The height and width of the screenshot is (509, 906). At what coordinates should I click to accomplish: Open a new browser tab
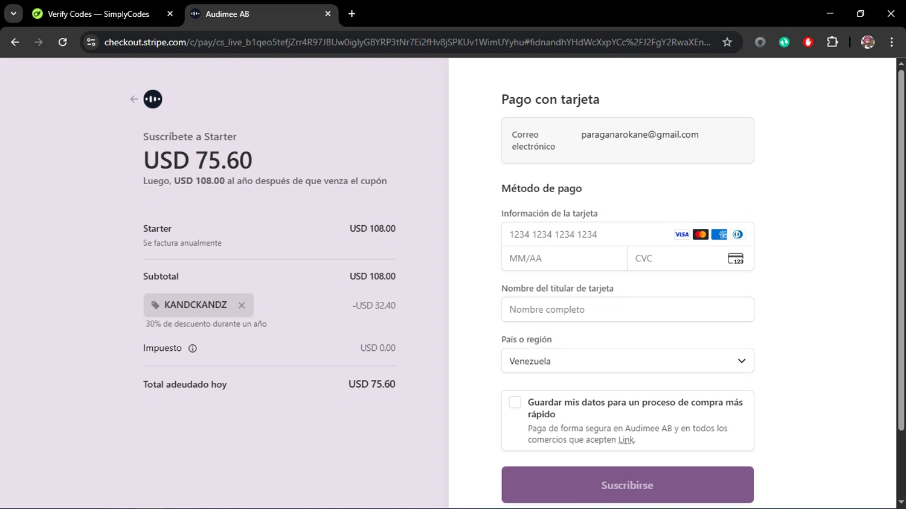click(x=352, y=13)
